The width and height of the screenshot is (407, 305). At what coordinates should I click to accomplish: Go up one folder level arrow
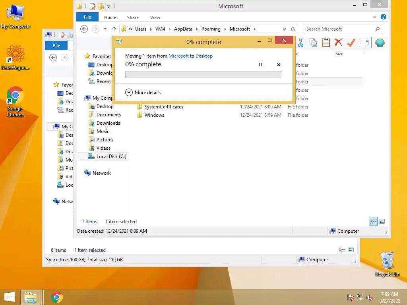point(114,29)
